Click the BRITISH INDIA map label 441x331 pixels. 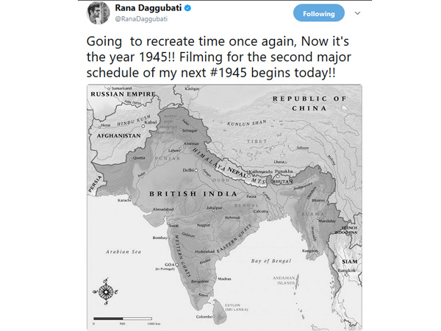(x=193, y=194)
